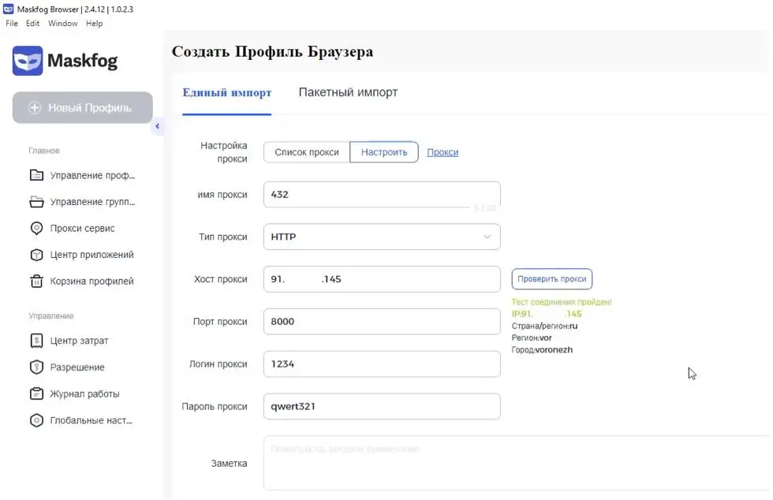773x500 pixels.
Task: Click the Проверить прокси button
Action: [x=551, y=279]
